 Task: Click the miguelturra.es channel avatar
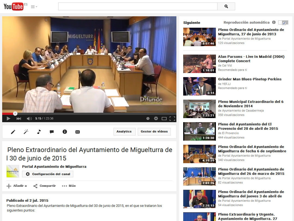[x=13, y=171]
